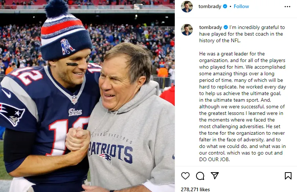Open the three-dot more options menu
The width and height of the screenshot is (297, 192).
(x=287, y=7)
